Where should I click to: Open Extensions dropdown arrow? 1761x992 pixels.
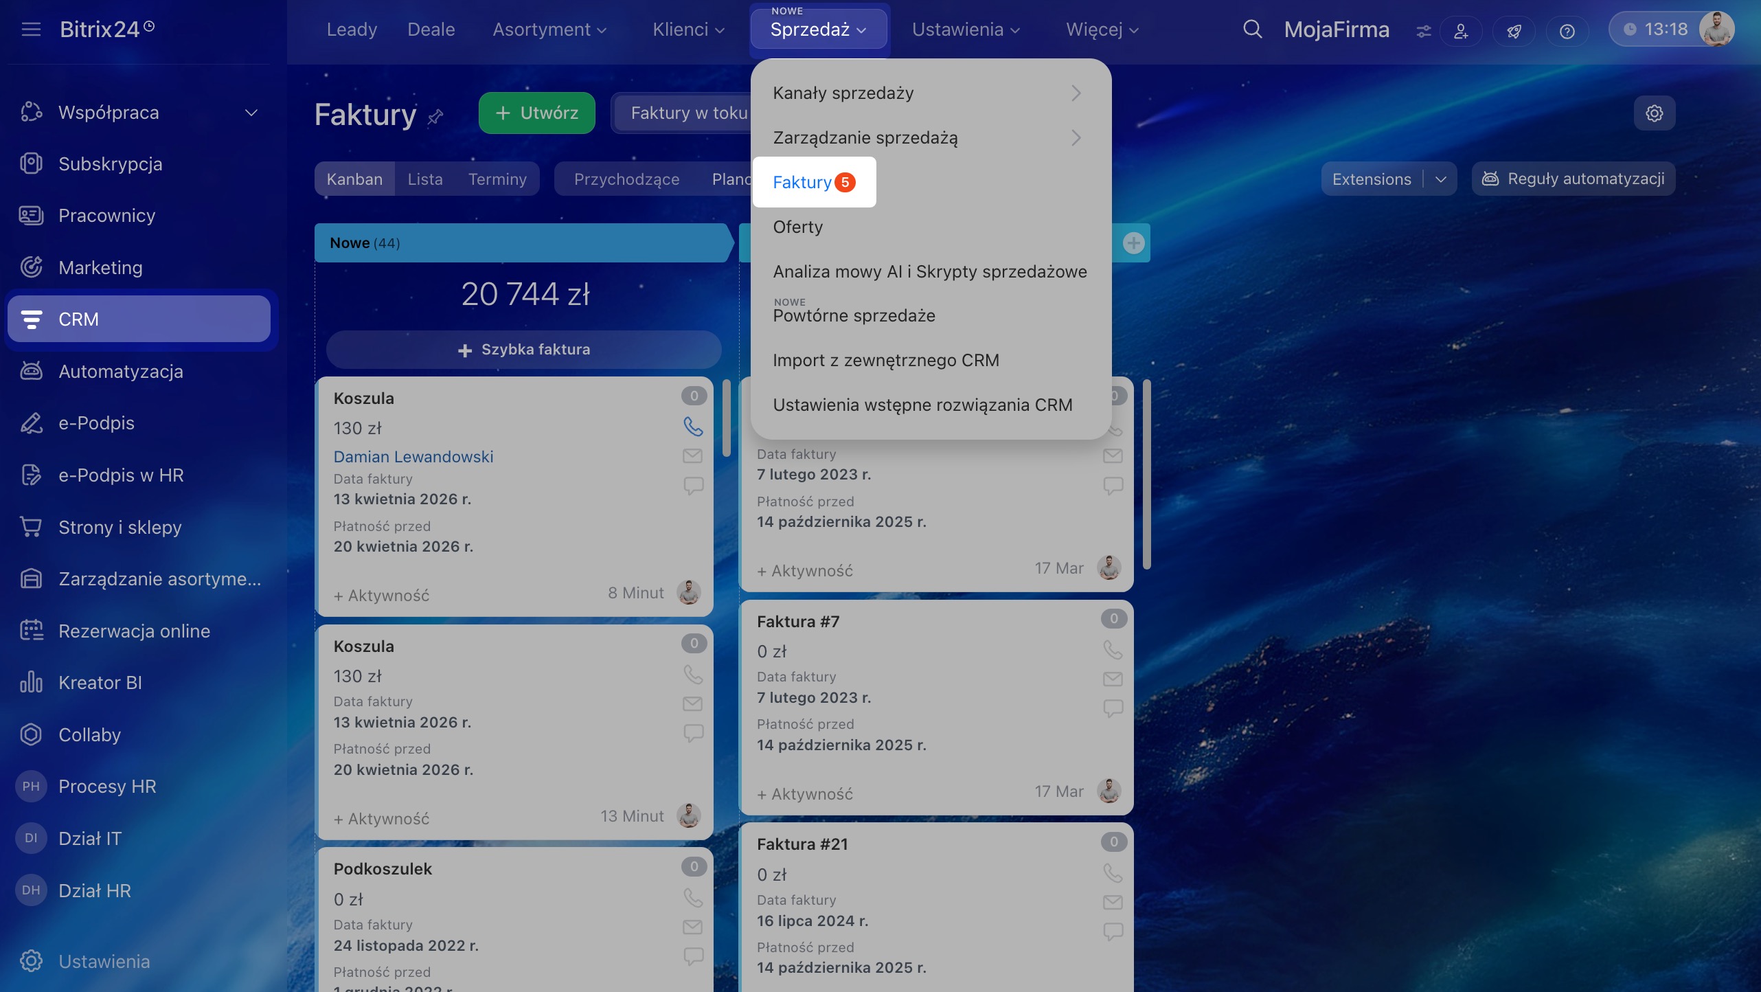1441,179
